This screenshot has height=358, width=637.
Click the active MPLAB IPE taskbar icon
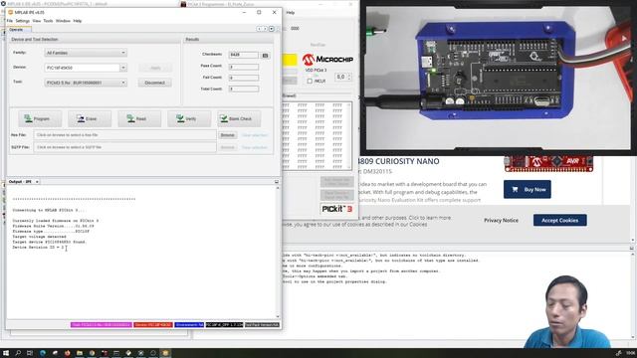[165, 353]
